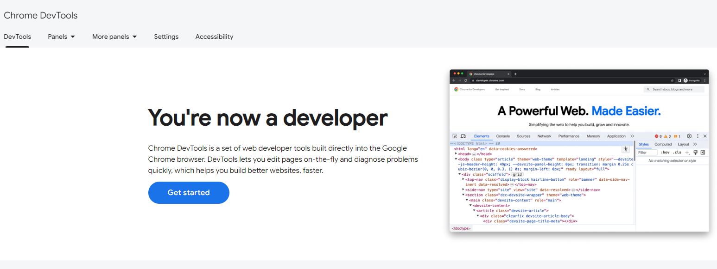The width and height of the screenshot is (717, 269).
Task: Open the DevTools three-dot customize menu
Action: coord(698,136)
